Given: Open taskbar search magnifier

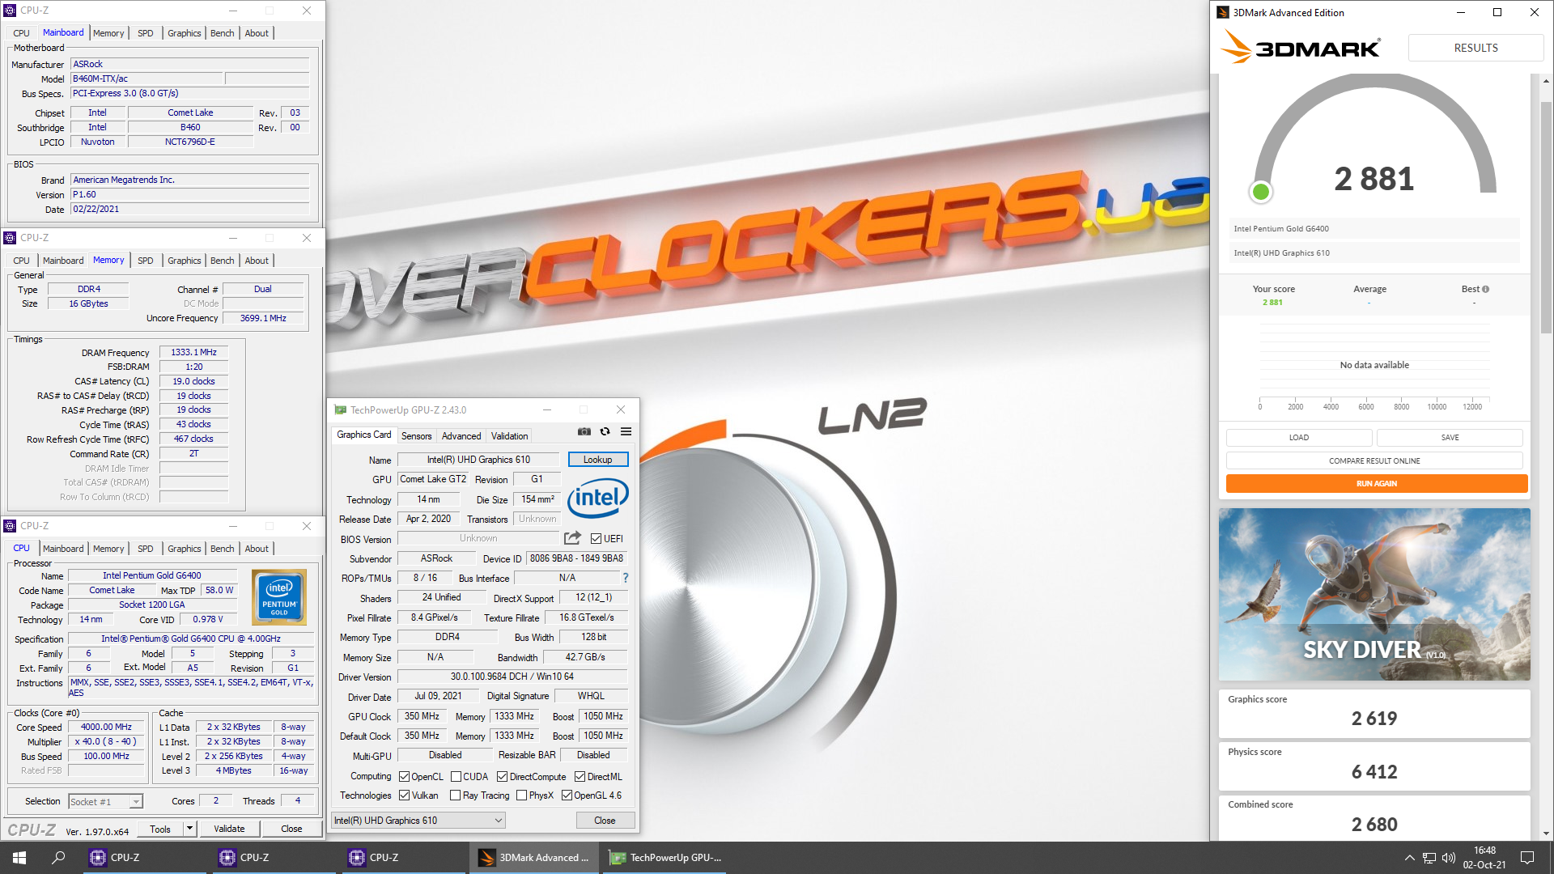Looking at the screenshot, I should pos(58,858).
